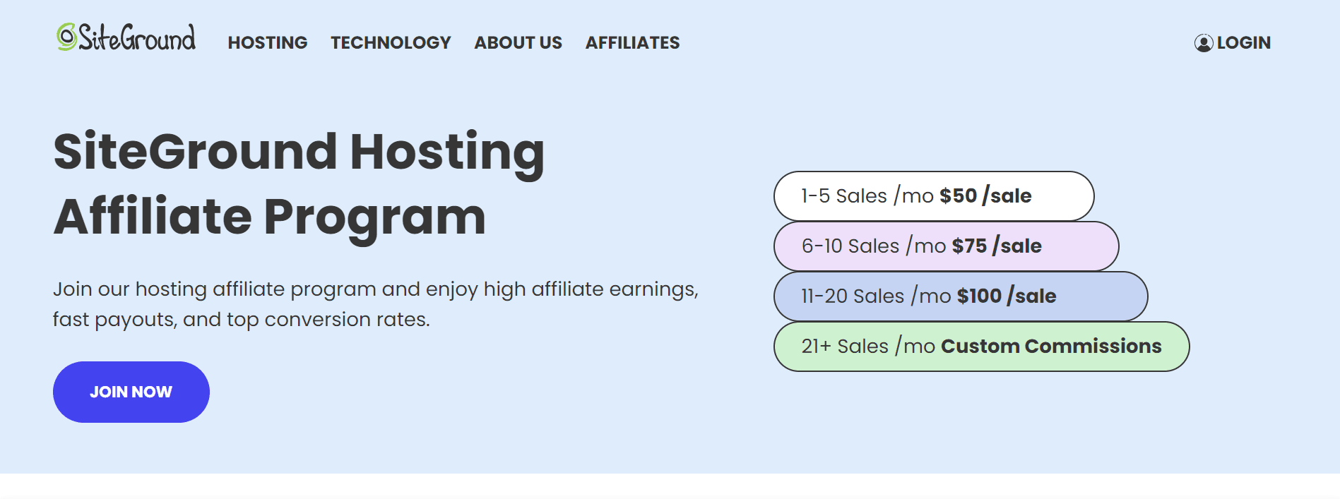Image resolution: width=1340 pixels, height=499 pixels.
Task: Click the "Affiliate Program" headline line
Action: tap(270, 217)
